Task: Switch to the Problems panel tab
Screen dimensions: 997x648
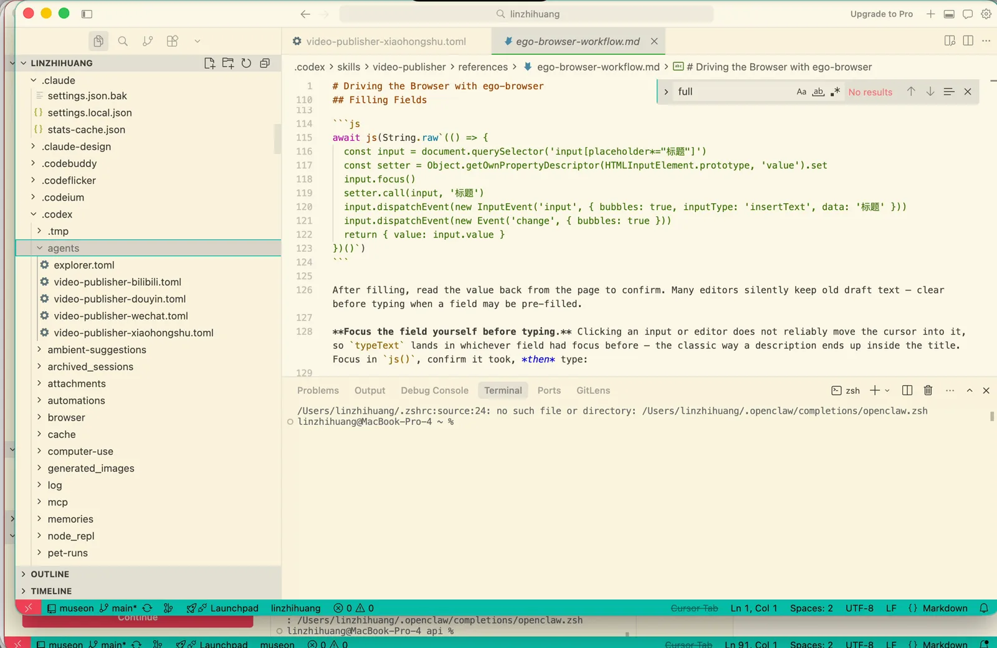Action: pos(318,391)
